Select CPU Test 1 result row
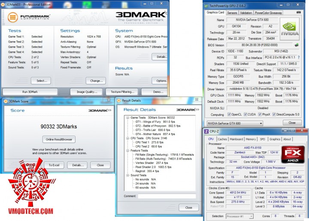This screenshot has width=309, height=221. pos(149,142)
